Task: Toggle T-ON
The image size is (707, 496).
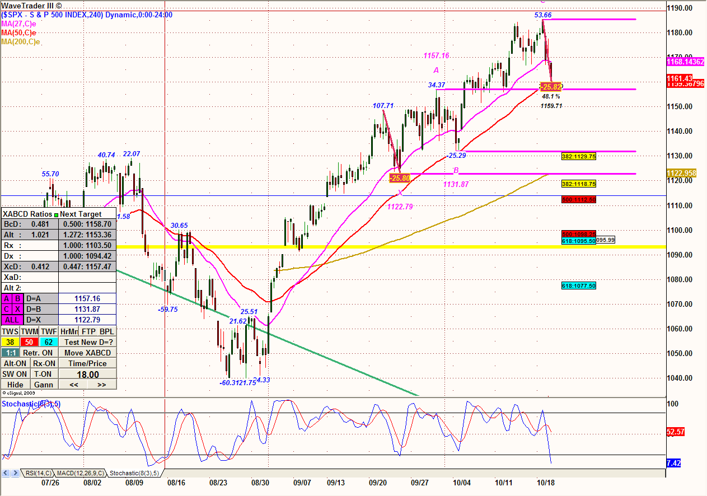Action: [x=44, y=374]
